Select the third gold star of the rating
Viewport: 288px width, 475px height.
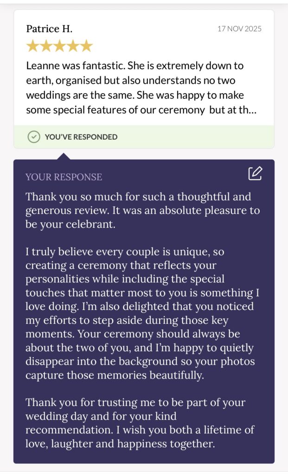(59, 46)
